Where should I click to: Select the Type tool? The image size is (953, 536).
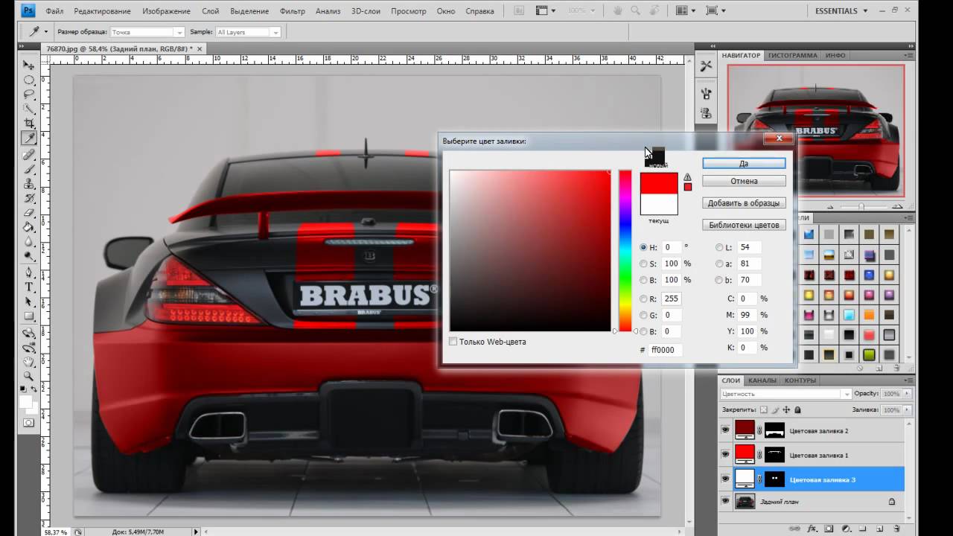[29, 287]
